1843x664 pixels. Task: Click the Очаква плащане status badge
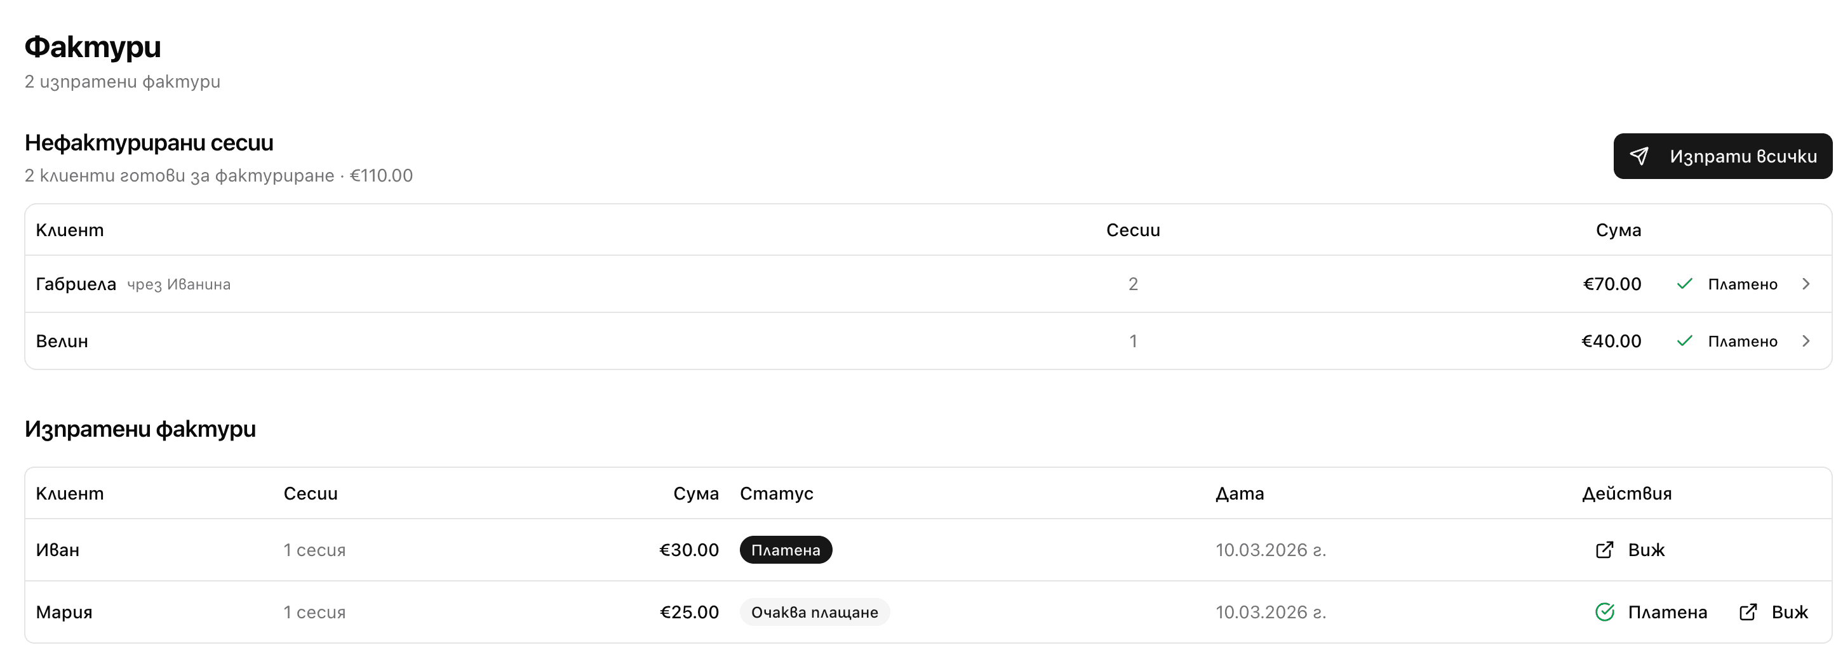(814, 613)
